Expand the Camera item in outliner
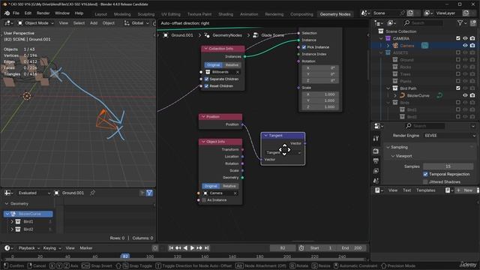This screenshot has height=270, width=480. pos(388,46)
